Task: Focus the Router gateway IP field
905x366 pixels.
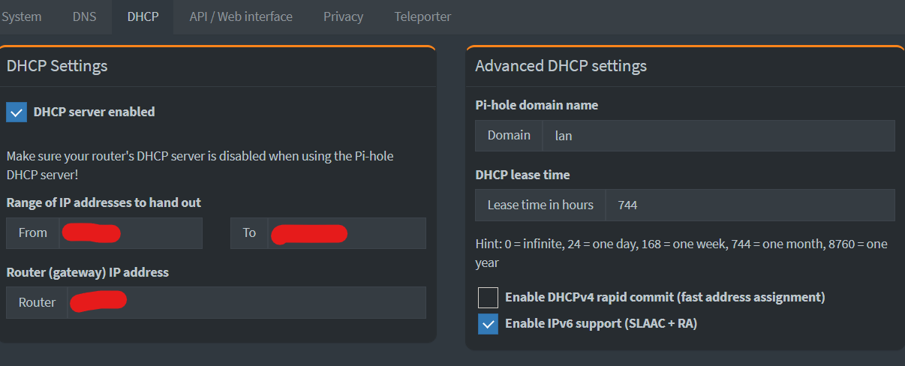Action: point(247,302)
